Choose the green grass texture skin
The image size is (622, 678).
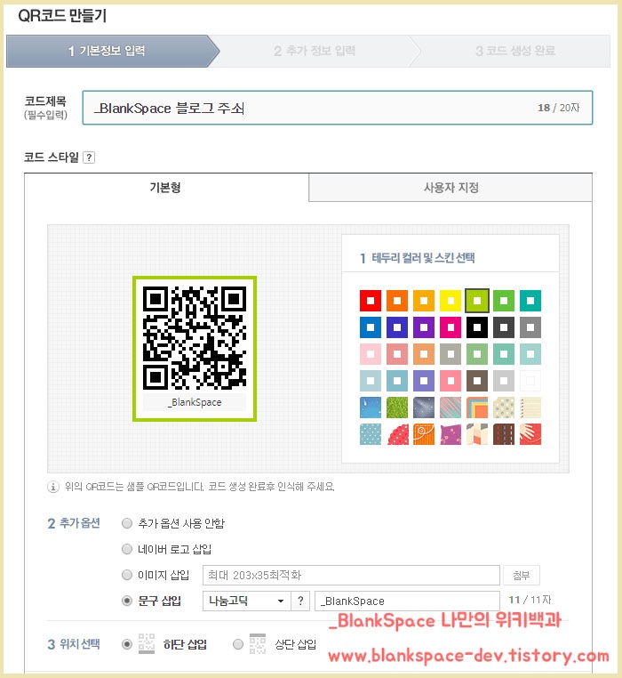point(397,408)
